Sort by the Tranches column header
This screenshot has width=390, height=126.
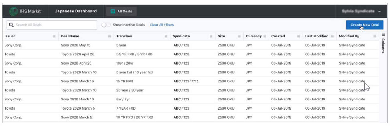pyautogui.click(x=124, y=36)
